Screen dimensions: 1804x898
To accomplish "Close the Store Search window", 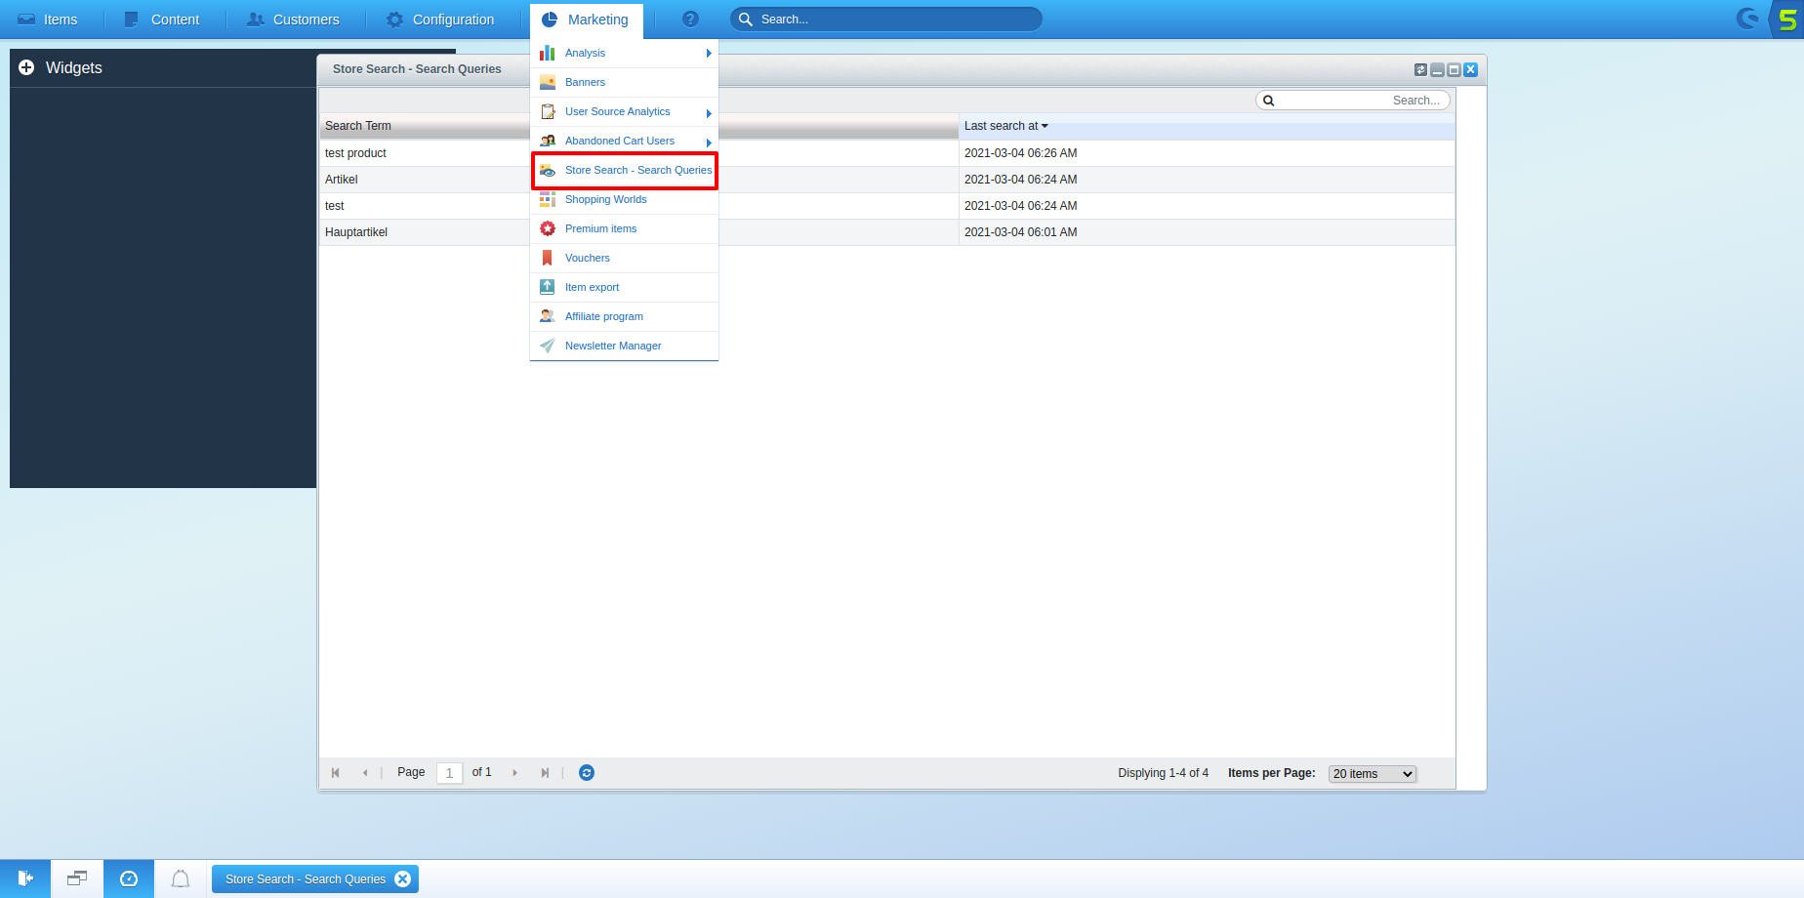I will (x=1470, y=69).
